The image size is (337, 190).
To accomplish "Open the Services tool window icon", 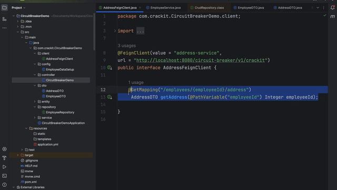I will (4, 149).
